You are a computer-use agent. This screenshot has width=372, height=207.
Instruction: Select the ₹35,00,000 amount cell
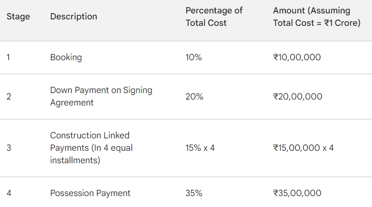[x=297, y=193]
